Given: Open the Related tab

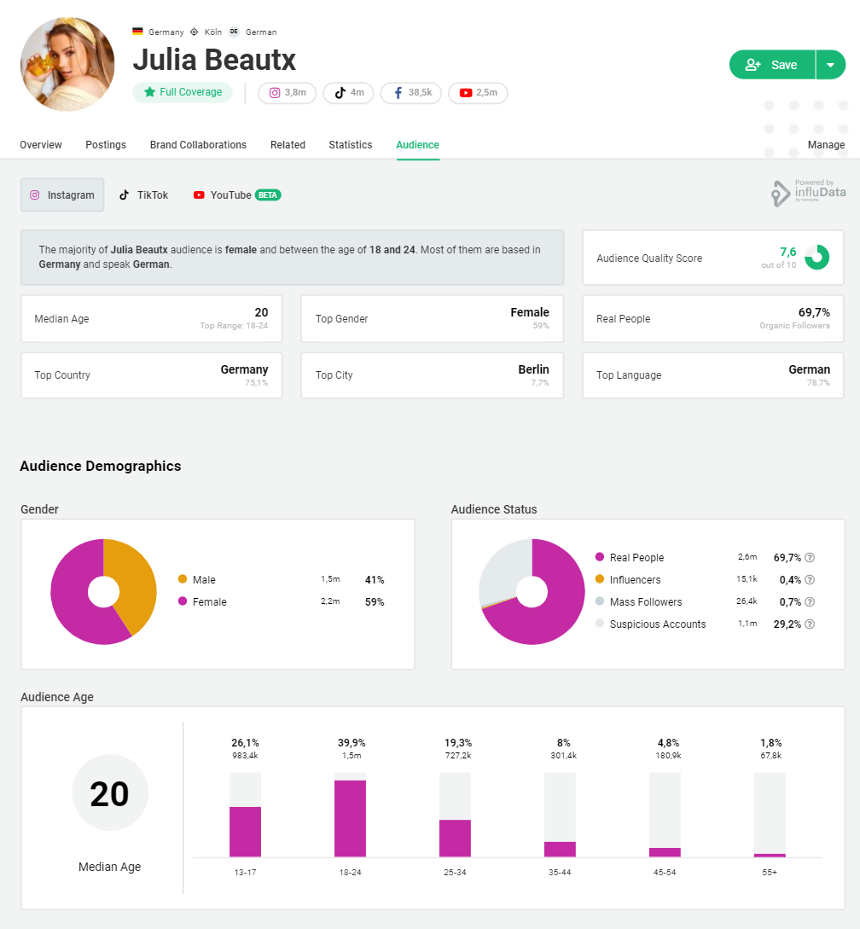Looking at the screenshot, I should click(288, 144).
